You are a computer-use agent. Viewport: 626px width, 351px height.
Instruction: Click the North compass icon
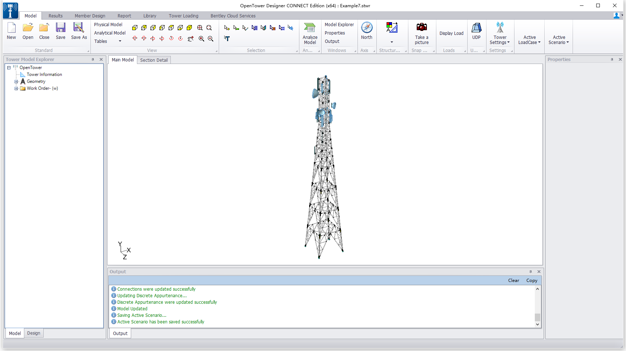click(x=367, y=28)
